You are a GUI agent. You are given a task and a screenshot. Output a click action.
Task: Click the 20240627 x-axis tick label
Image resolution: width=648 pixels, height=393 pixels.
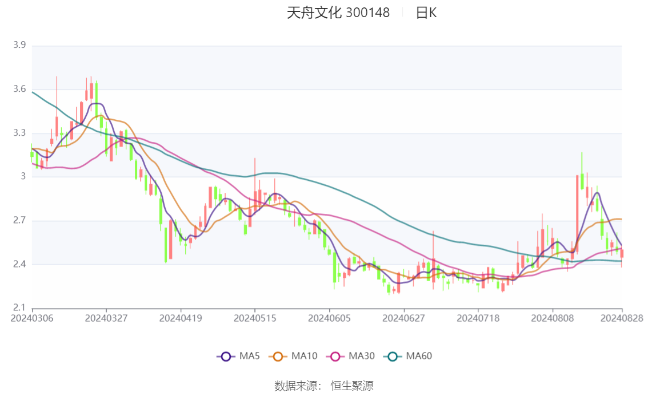pyautogui.click(x=404, y=318)
